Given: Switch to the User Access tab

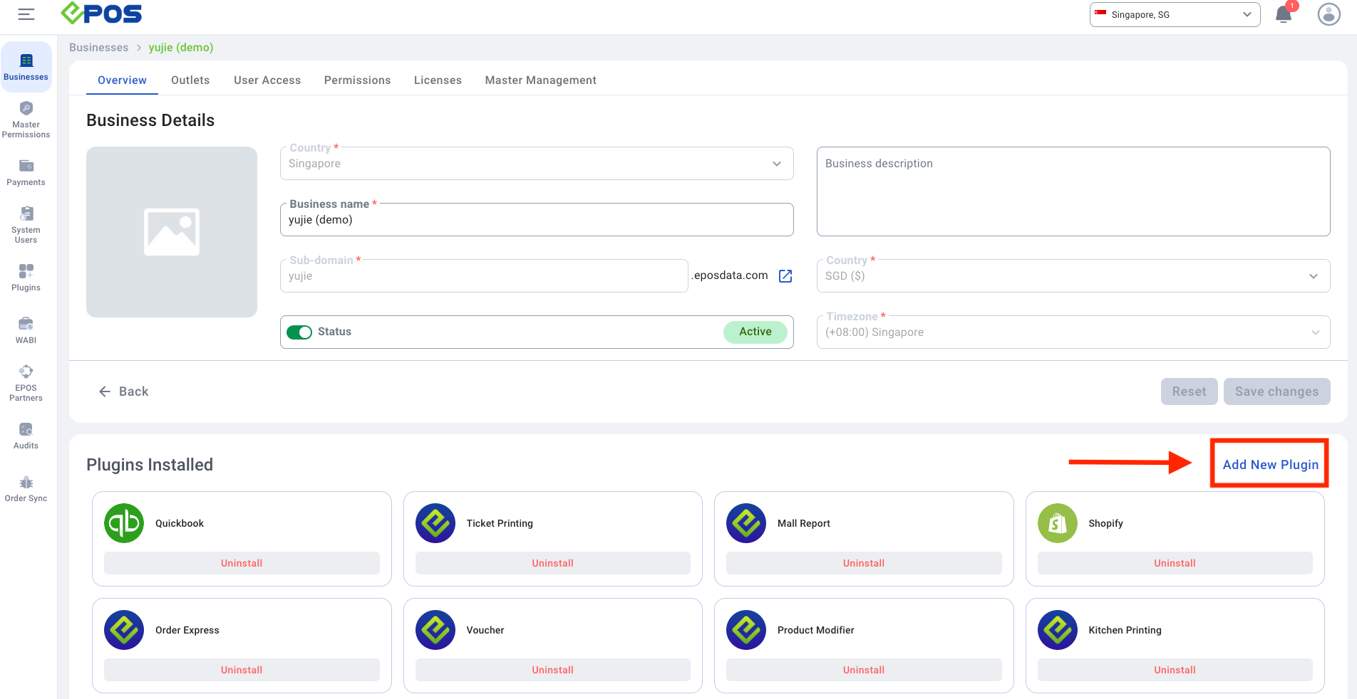Looking at the screenshot, I should point(267,80).
